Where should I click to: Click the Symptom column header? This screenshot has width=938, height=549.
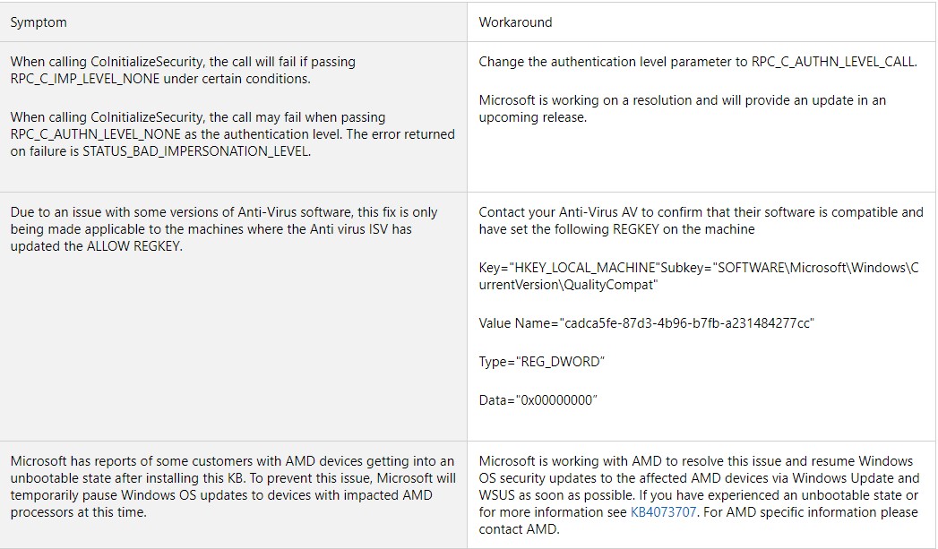[x=39, y=22]
